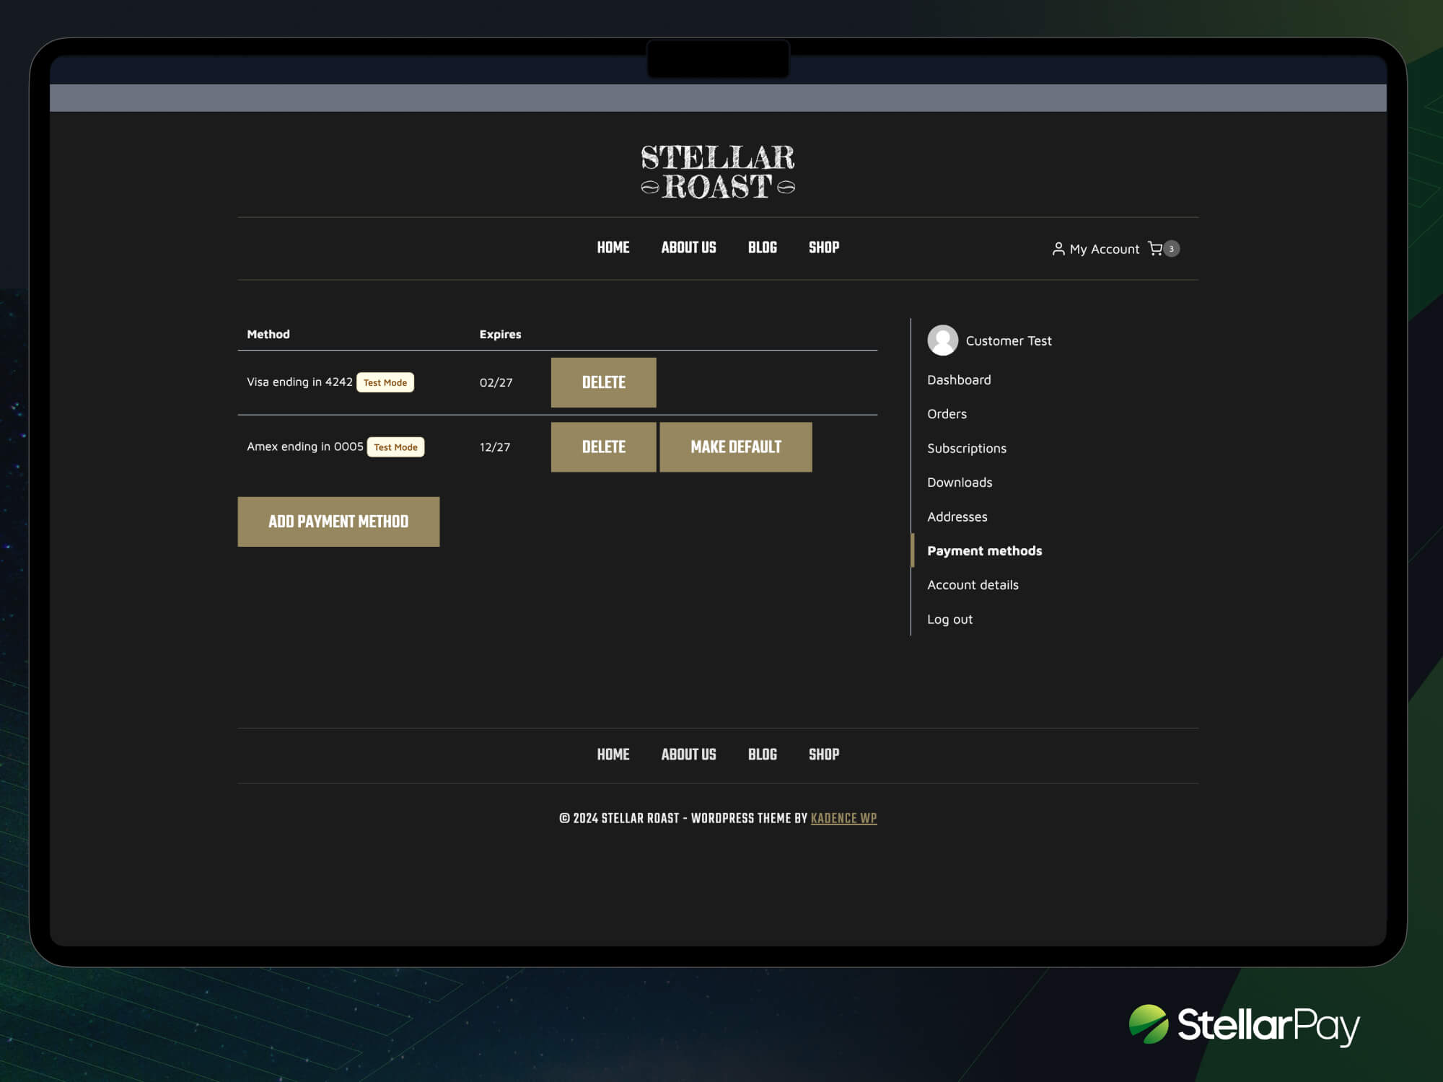Viewport: 1443px width, 1082px height.
Task: Open Shop in the top menu
Action: (823, 247)
